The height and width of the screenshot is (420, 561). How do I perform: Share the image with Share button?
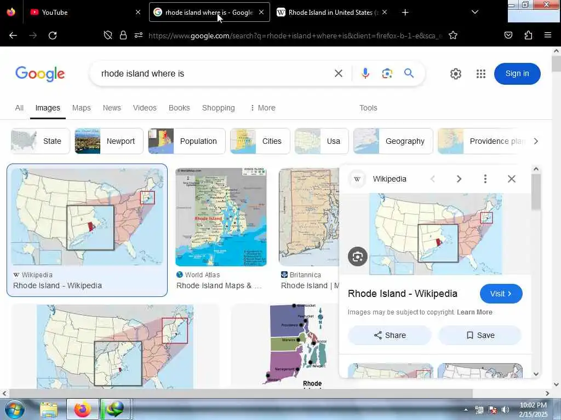[x=390, y=335]
